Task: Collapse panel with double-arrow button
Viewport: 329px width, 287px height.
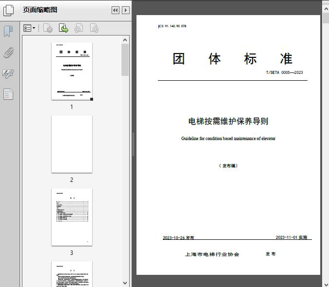Action: (x=116, y=10)
